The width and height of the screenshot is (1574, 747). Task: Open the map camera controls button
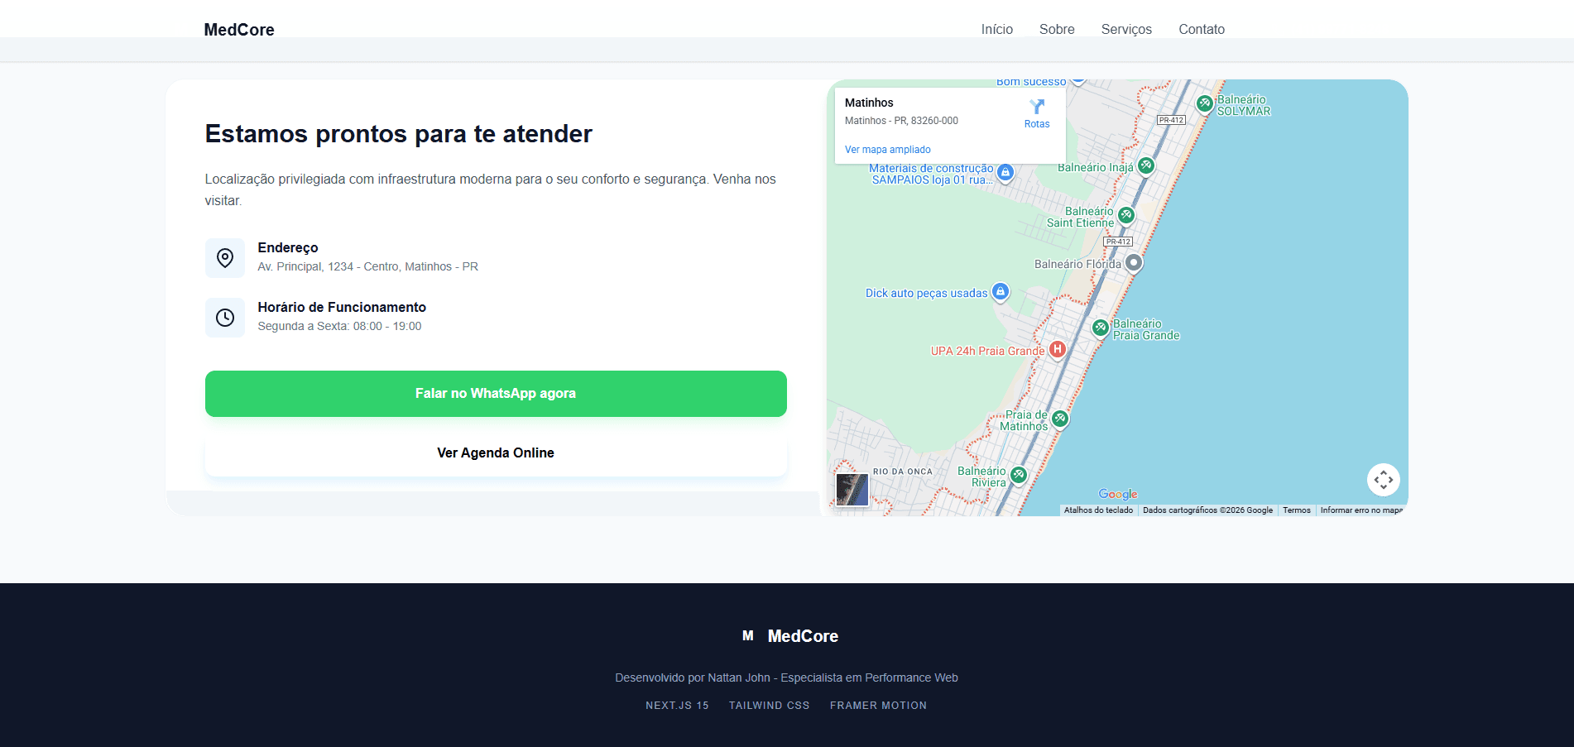pos(1383,480)
